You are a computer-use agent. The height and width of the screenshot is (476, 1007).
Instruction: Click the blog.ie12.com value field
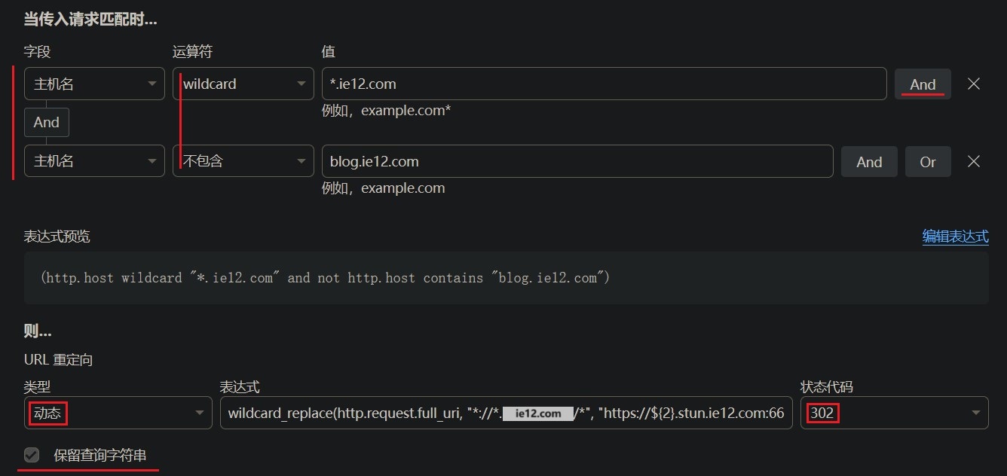(577, 161)
